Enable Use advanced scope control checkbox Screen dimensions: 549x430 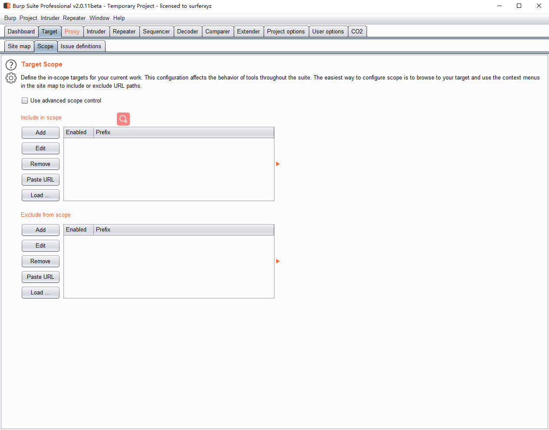[25, 100]
